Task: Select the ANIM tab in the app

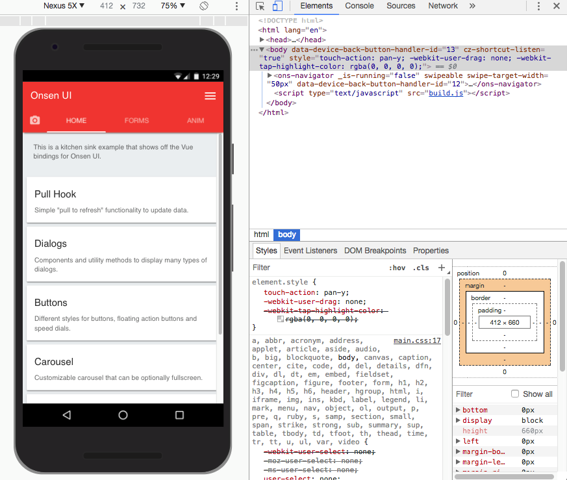Action: click(x=195, y=120)
